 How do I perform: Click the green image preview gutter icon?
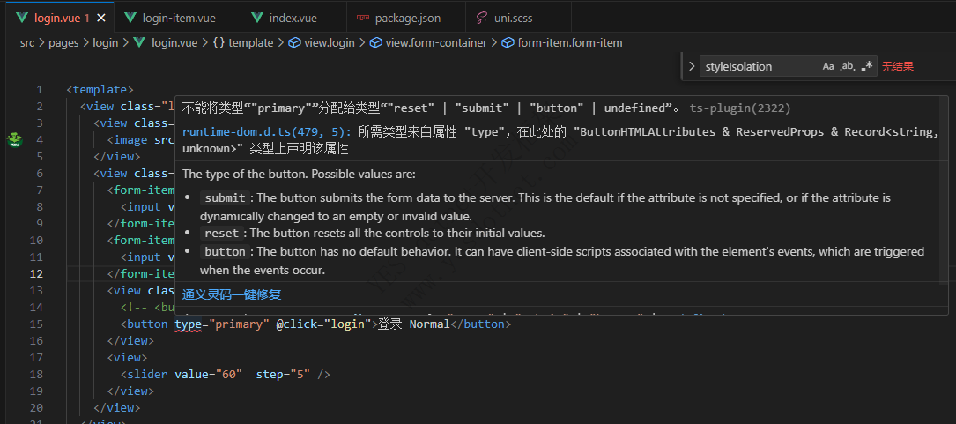pyautogui.click(x=15, y=139)
